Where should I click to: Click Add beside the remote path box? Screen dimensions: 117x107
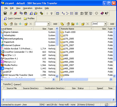112,24
